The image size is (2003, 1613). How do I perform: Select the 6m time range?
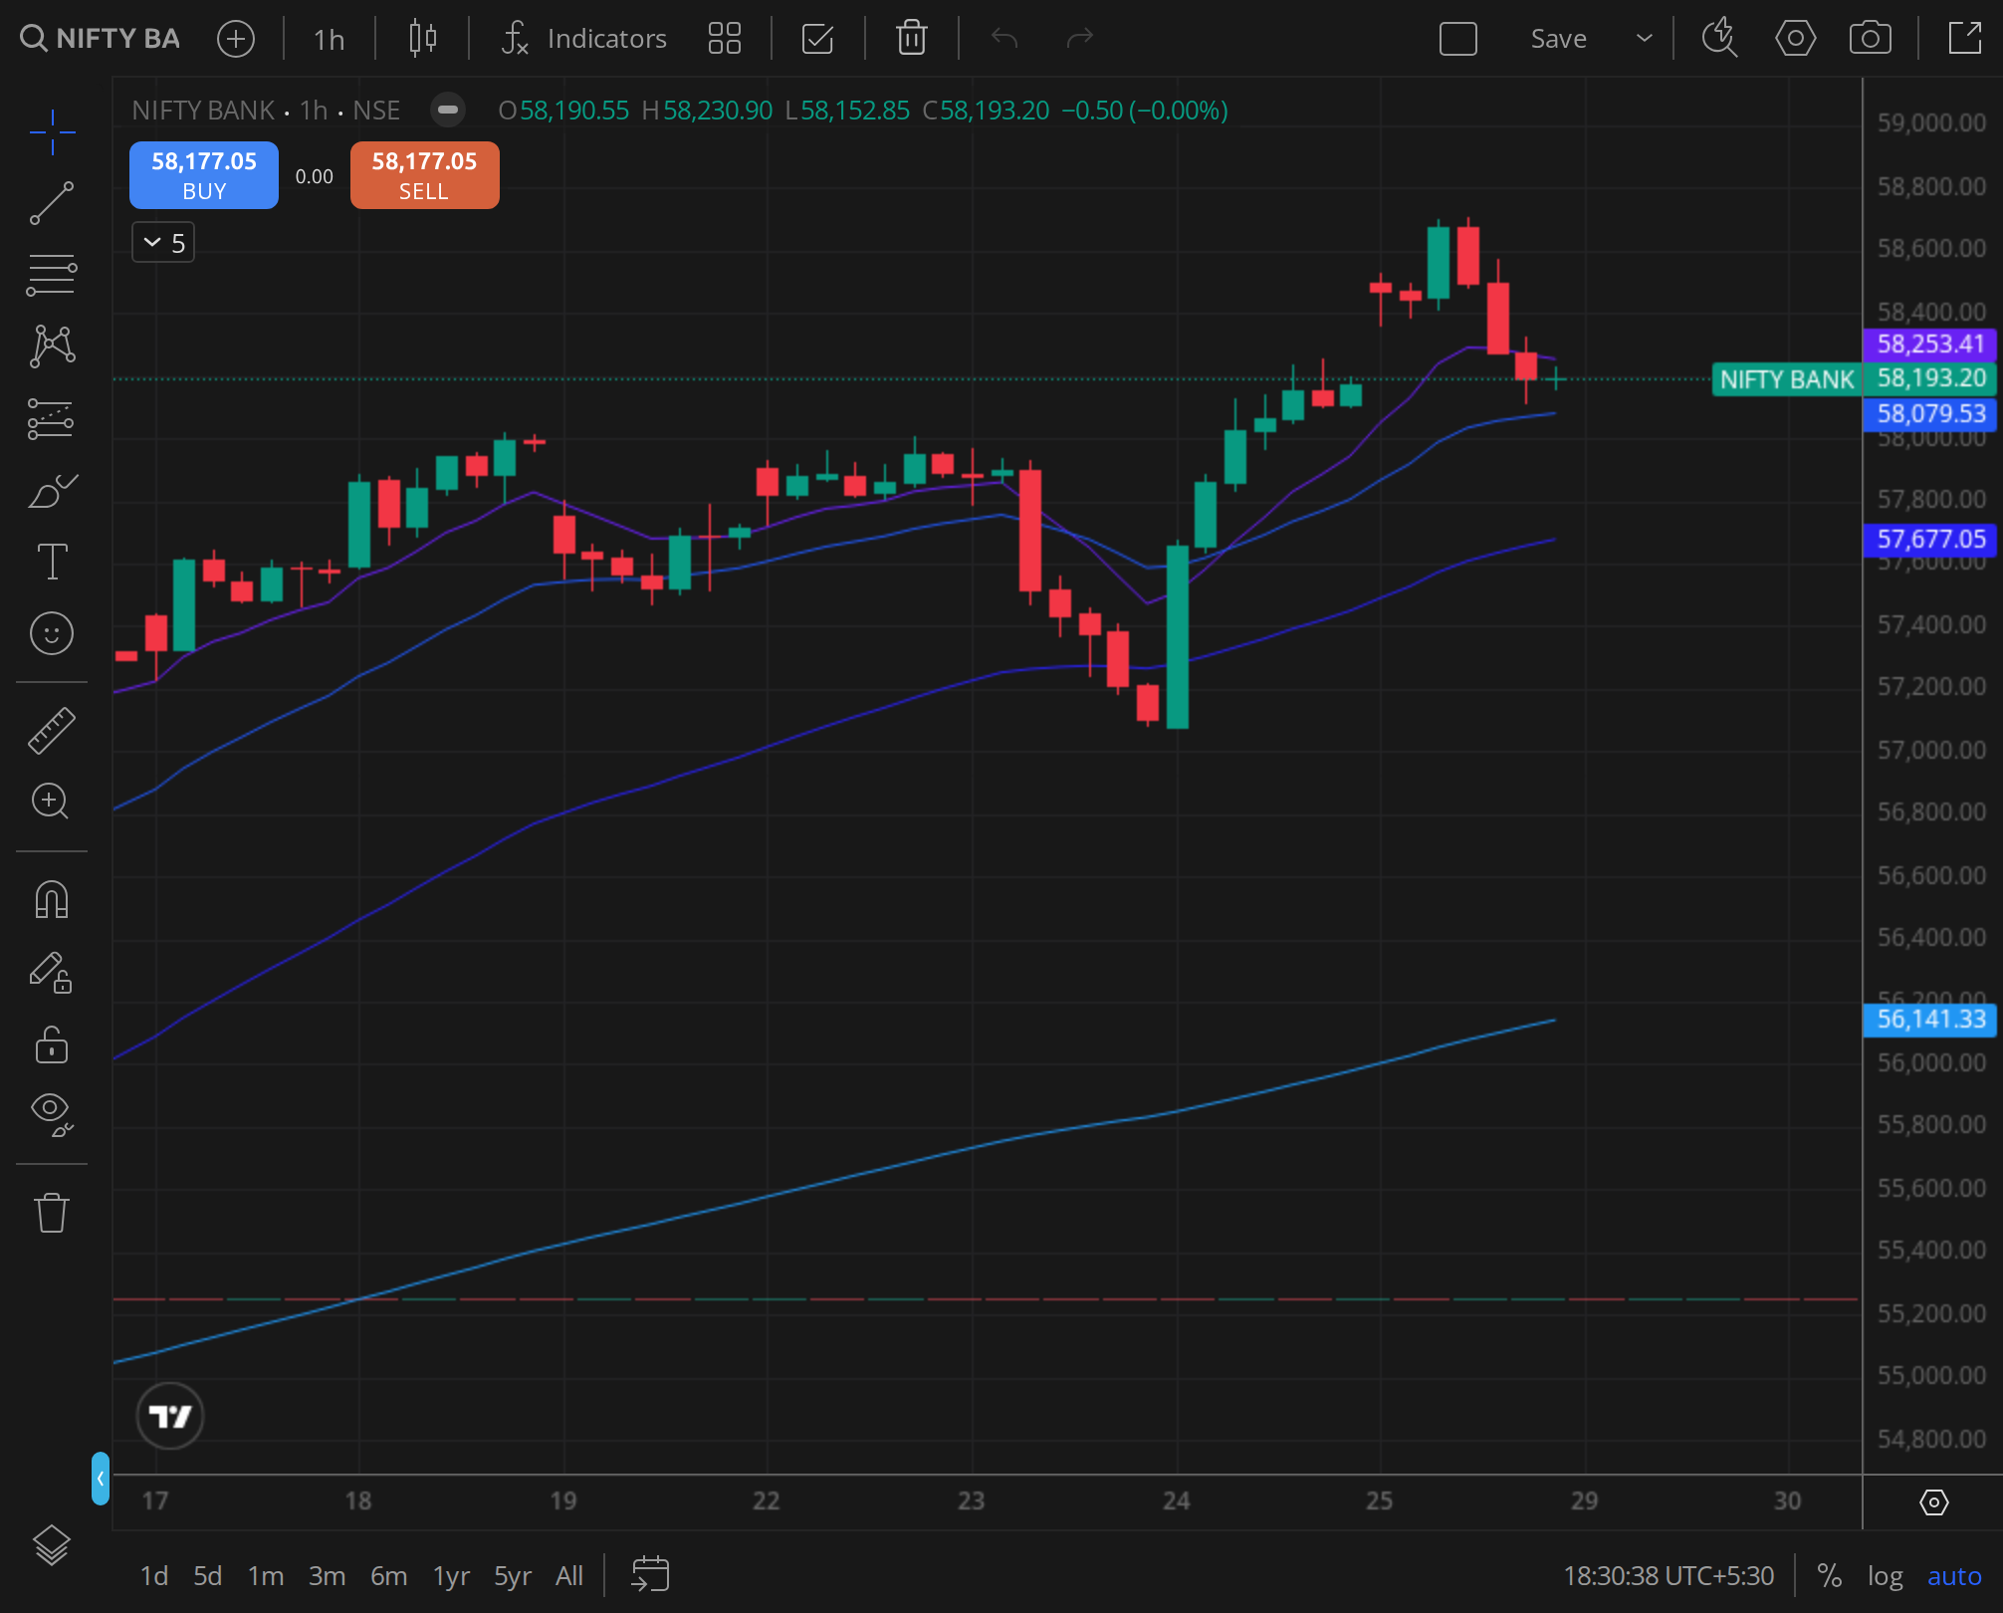(x=388, y=1576)
